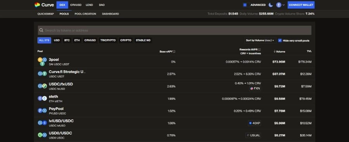Viewport: 349px width, 142px height.
Task: Go to Pools page
Action: point(64,14)
